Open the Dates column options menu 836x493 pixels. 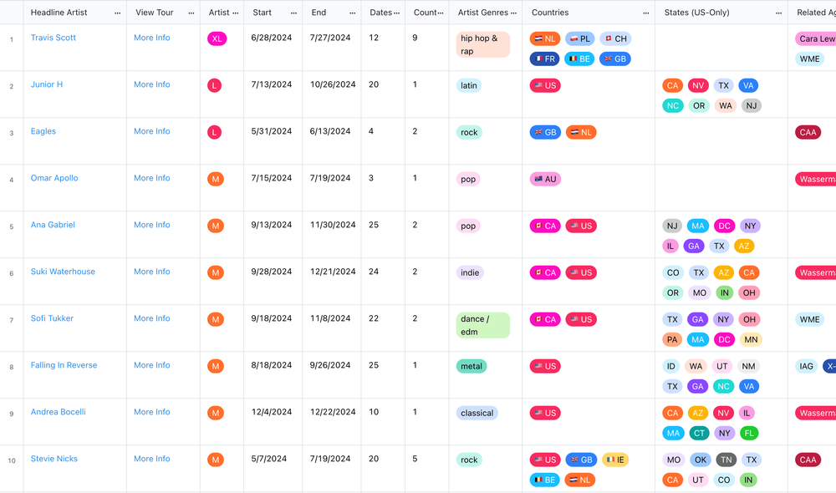point(396,13)
